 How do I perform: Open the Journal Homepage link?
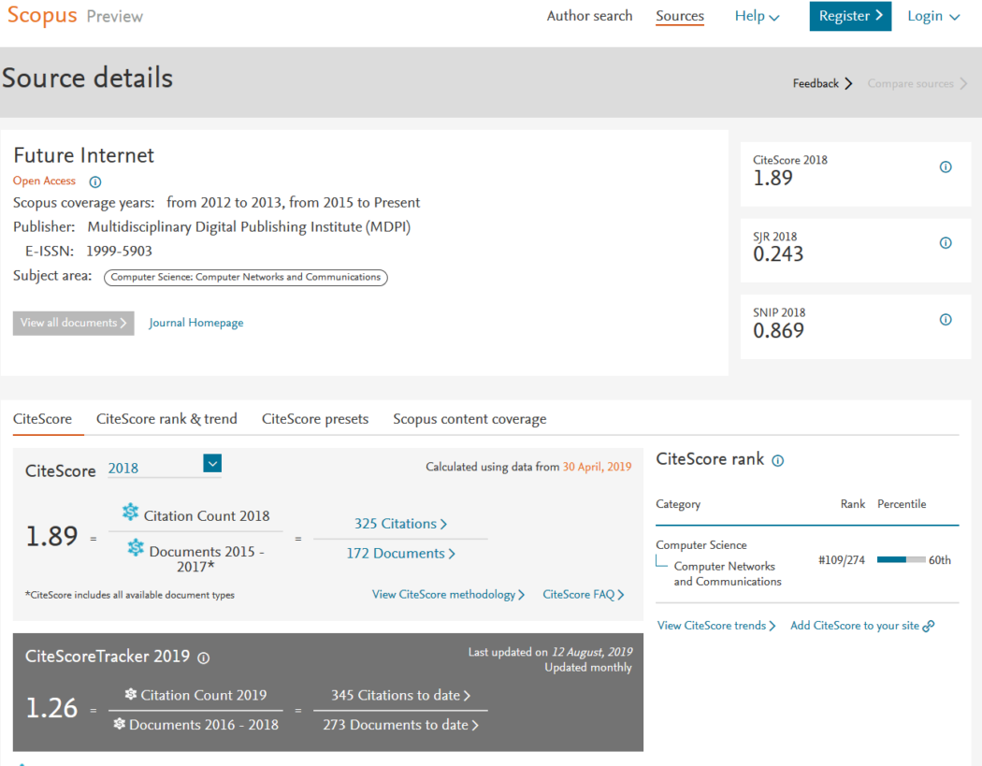tap(195, 322)
